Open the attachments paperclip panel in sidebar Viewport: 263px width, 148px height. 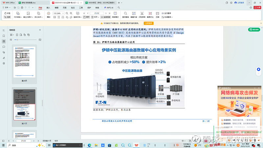(x=4, y=52)
